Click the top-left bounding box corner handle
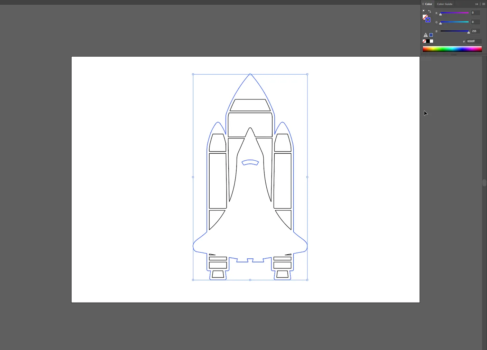Viewport: 487px width, 350px height. pyautogui.click(x=193, y=74)
